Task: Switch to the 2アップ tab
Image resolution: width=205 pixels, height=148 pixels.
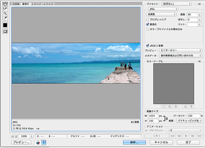Action: tap(36, 4)
